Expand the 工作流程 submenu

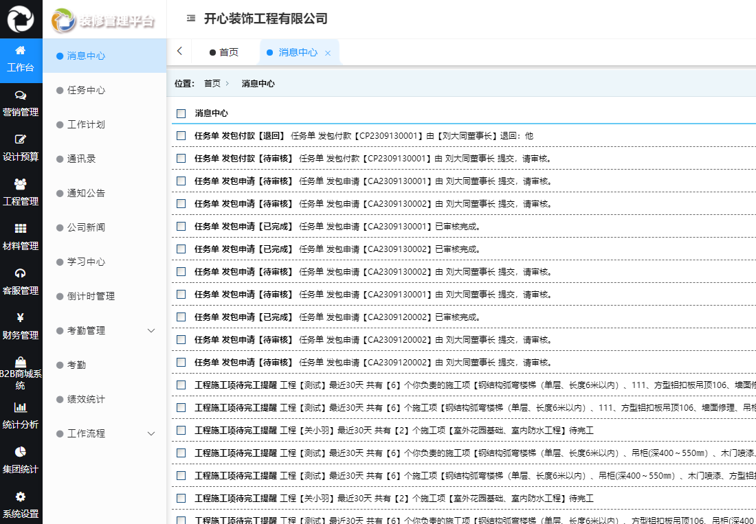click(x=103, y=433)
